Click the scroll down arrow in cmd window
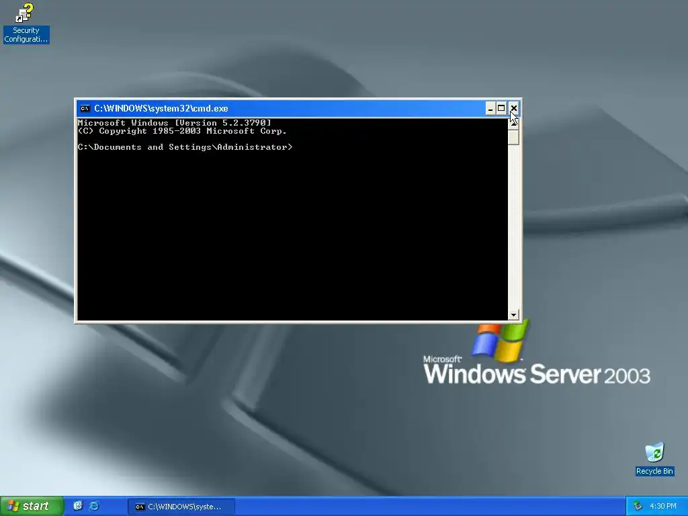This screenshot has width=688, height=516. coord(513,315)
